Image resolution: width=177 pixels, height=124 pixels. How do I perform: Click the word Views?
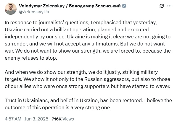(x=68, y=119)
